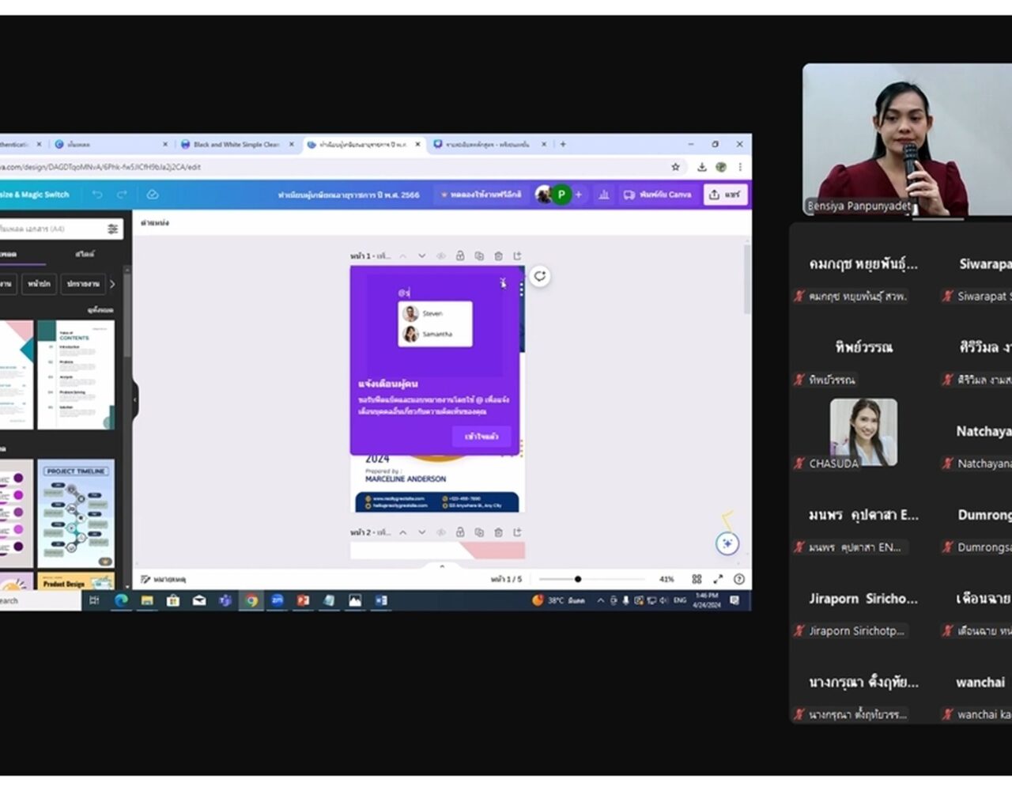
Task: Click the redo arrow in Canva toolbar
Action: 123,195
